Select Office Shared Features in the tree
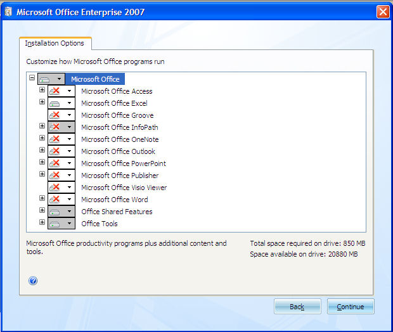The image size is (393, 332). pyautogui.click(x=117, y=212)
